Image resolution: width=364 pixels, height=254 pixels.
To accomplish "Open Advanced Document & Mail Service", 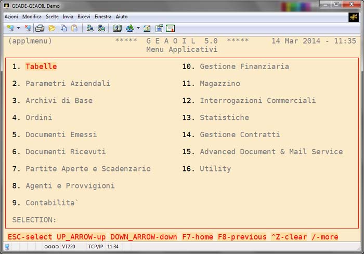I will pos(271,152).
